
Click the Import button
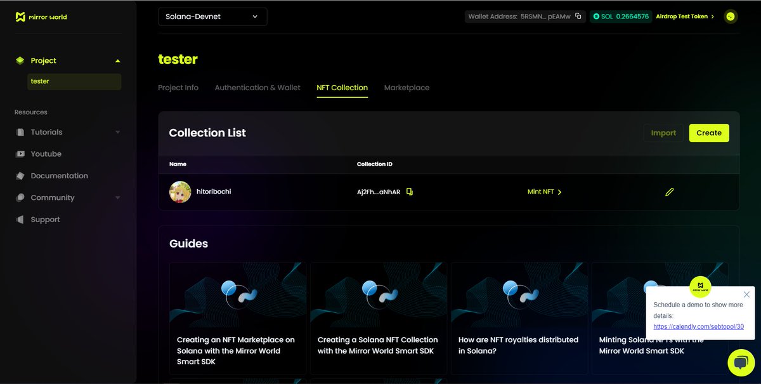click(663, 133)
